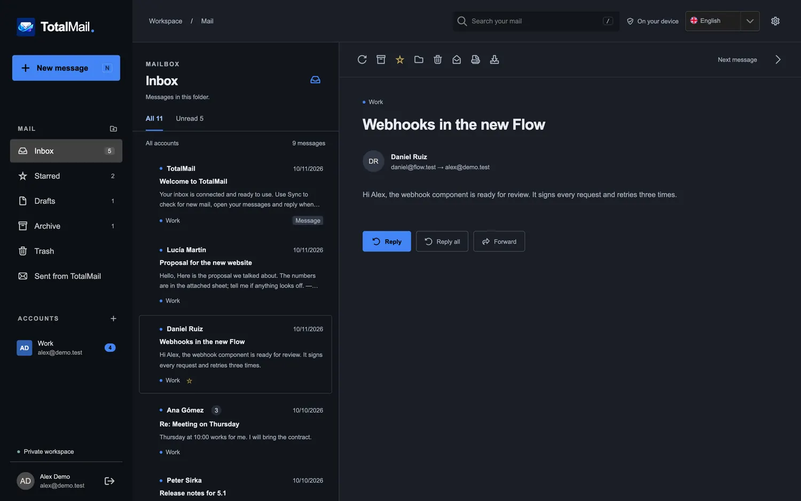801x501 pixels.
Task: Open Ana Gómez's Re: Meeting on Thursday thread
Action: [x=235, y=431]
